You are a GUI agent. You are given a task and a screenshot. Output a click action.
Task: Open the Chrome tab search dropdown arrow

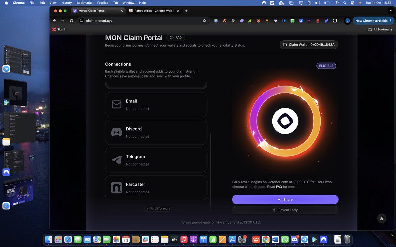[x=391, y=11]
